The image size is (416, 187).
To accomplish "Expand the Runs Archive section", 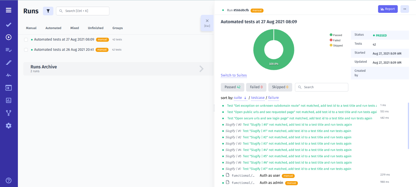I will [201, 68].
